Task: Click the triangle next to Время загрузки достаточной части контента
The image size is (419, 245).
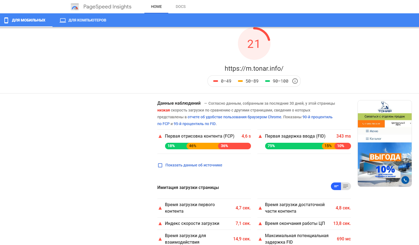Action: tap(260, 208)
